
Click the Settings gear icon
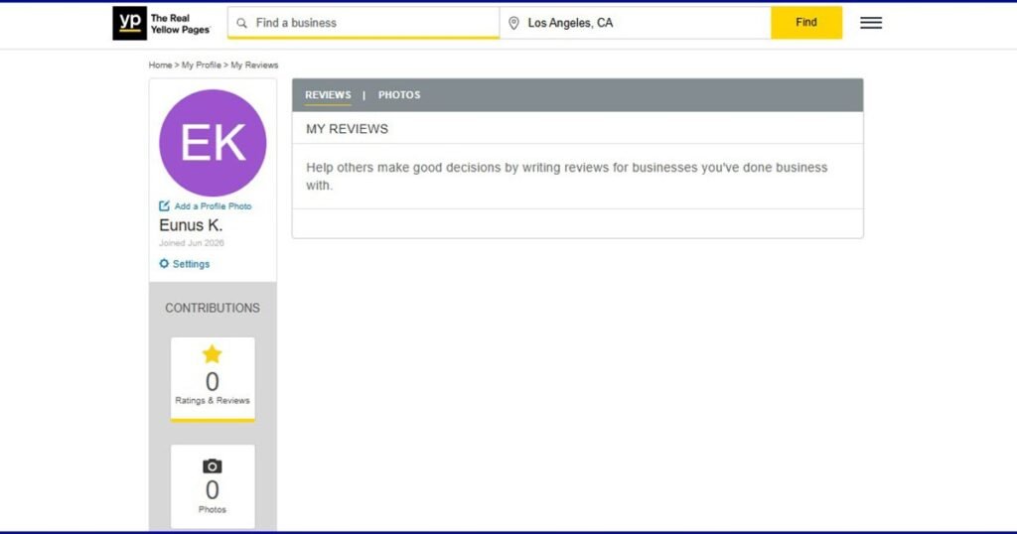(164, 264)
